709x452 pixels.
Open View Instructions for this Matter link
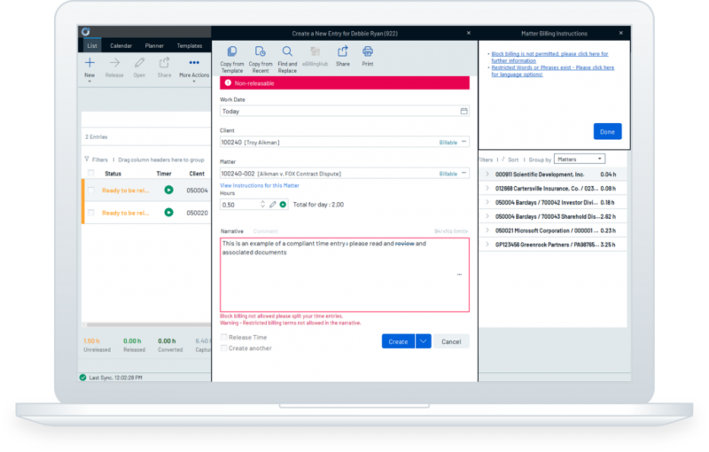point(260,184)
